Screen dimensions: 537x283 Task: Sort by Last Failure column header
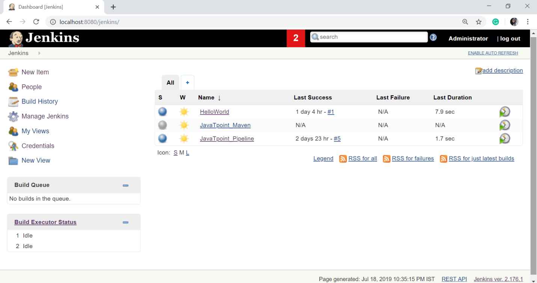coord(393,98)
